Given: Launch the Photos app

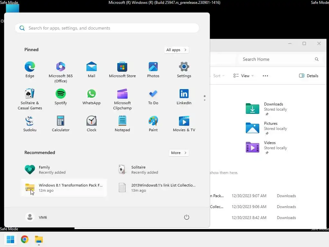Looking at the screenshot, I should (153, 70).
